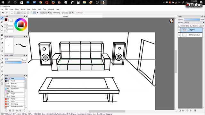This screenshot has height=115, width=205.
Task: Select the Gradient tool
Action: (x=2, y=42)
